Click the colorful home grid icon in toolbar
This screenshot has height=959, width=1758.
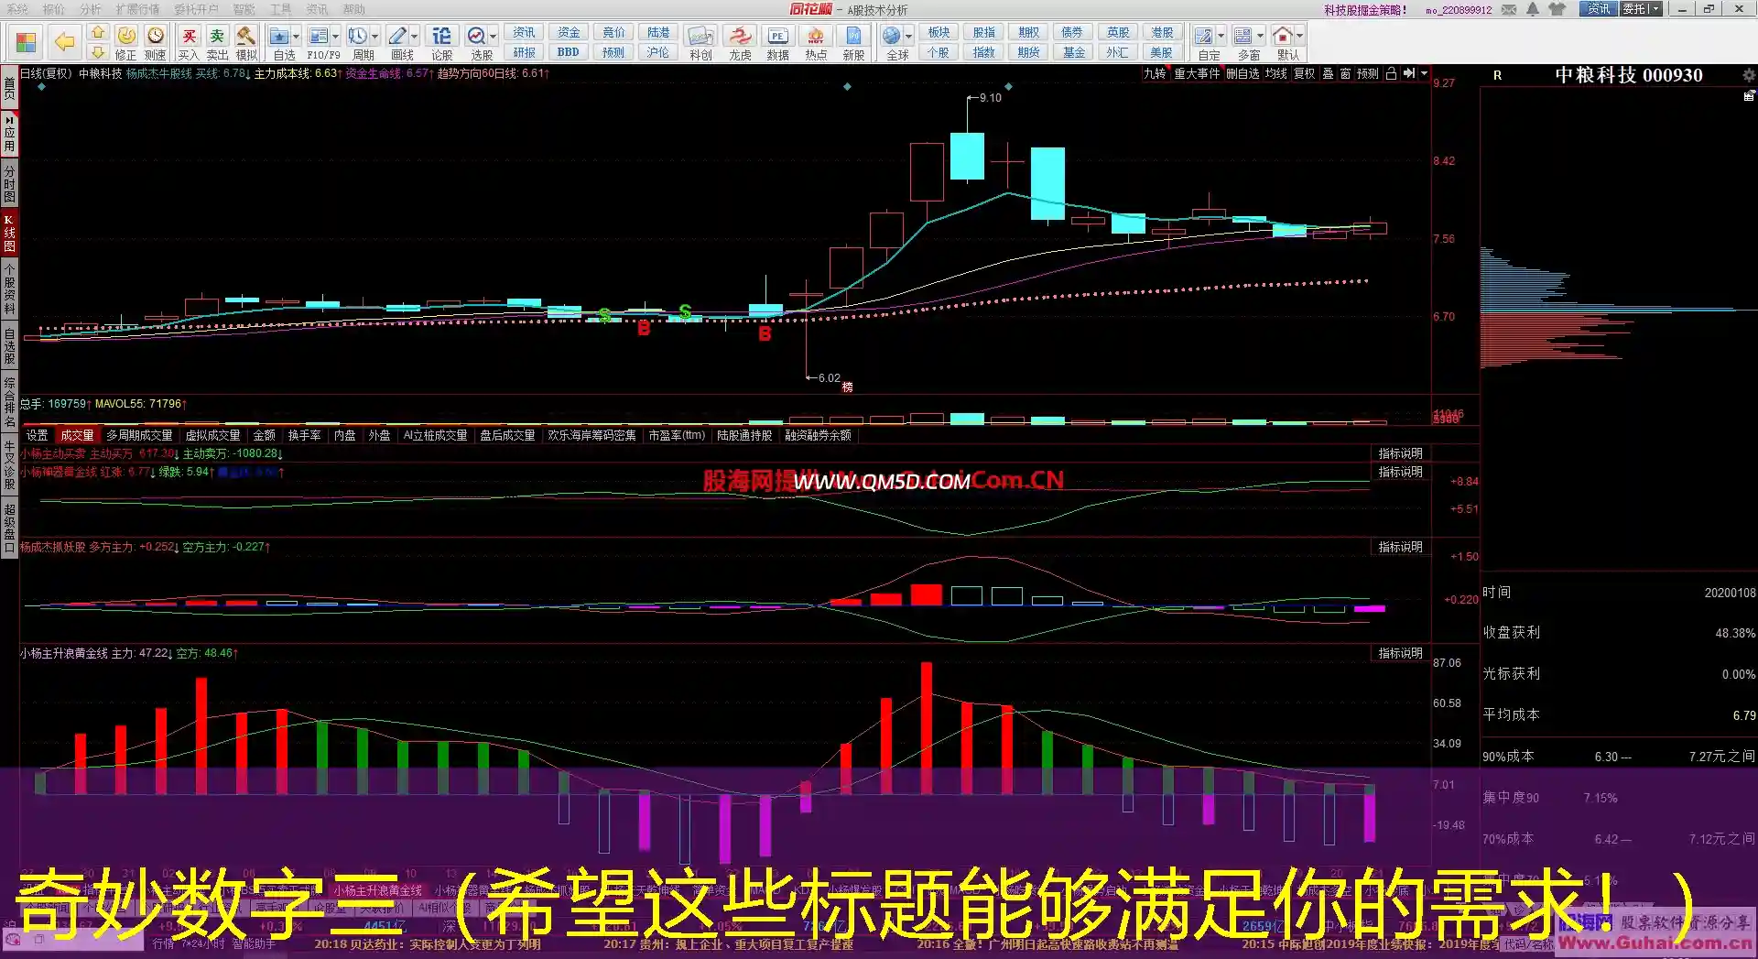click(26, 43)
